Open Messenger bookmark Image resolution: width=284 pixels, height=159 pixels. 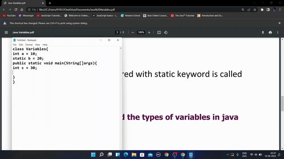26,16
